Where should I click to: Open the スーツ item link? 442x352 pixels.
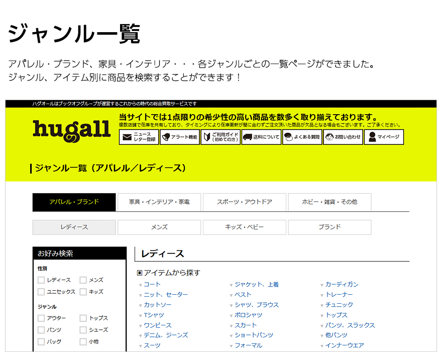pyautogui.click(x=152, y=345)
